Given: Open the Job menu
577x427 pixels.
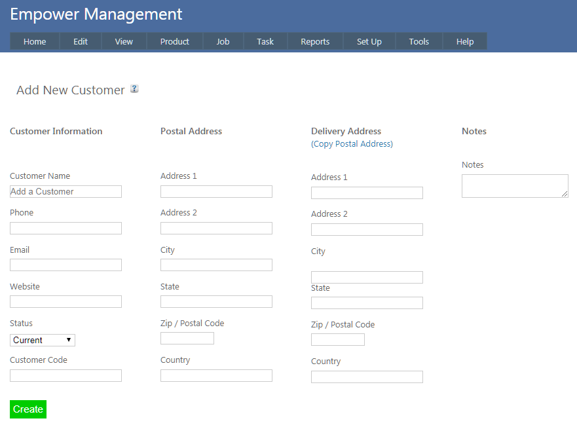Looking at the screenshot, I should point(223,41).
